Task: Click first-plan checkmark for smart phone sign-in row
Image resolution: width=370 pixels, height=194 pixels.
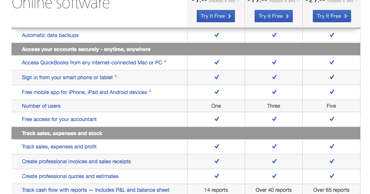Action: [217, 77]
